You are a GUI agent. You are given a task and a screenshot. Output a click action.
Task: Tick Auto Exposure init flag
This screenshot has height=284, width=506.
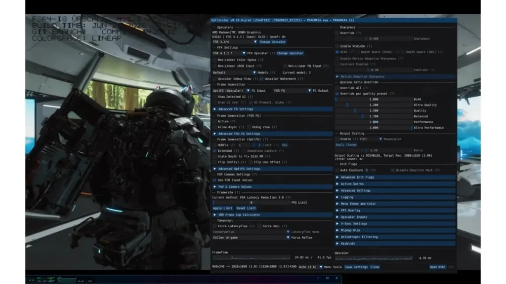click(x=337, y=170)
